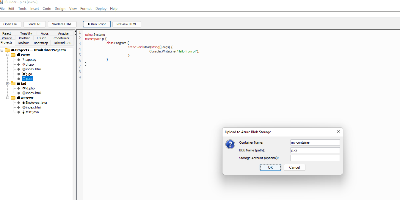
Task: Open the Insert menu
Action: tap(34, 9)
